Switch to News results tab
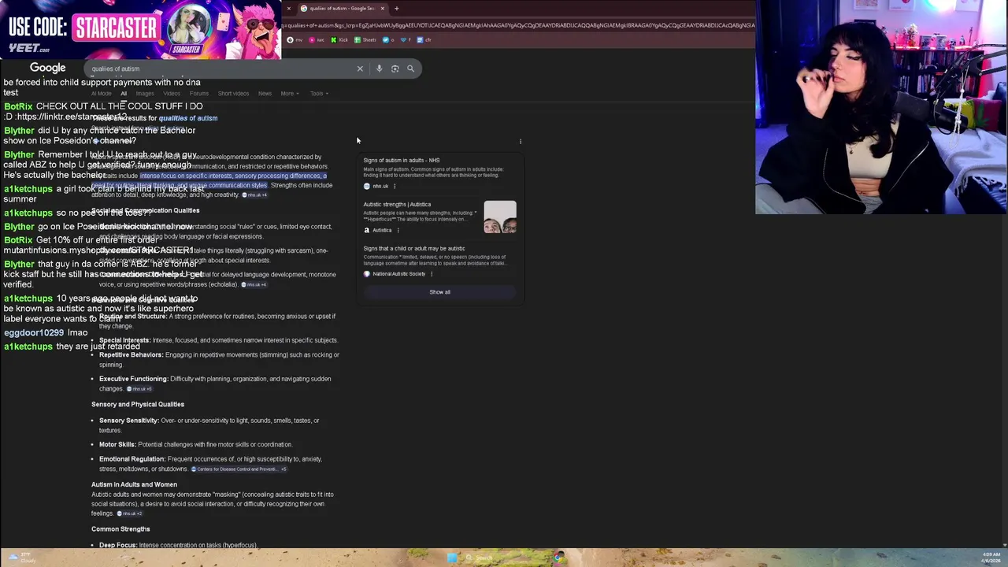This screenshot has height=567, width=1008. click(265, 94)
